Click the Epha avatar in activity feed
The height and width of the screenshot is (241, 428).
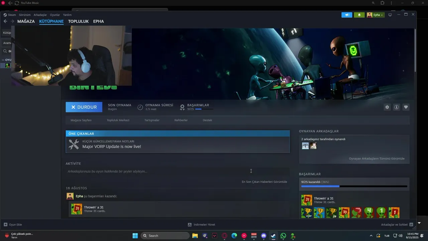[70, 196]
